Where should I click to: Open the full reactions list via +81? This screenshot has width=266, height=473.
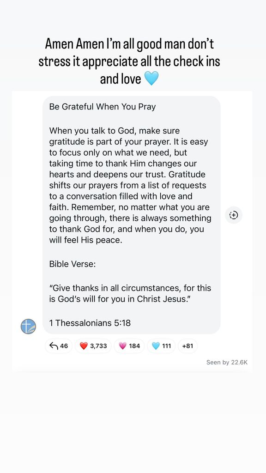[187, 346]
